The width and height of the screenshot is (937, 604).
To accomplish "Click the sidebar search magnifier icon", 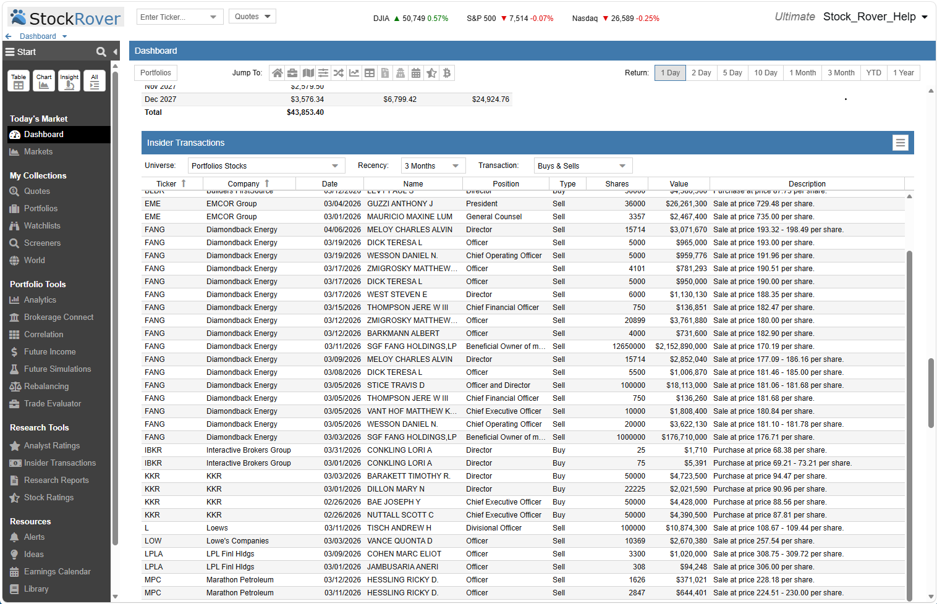I will [x=101, y=52].
